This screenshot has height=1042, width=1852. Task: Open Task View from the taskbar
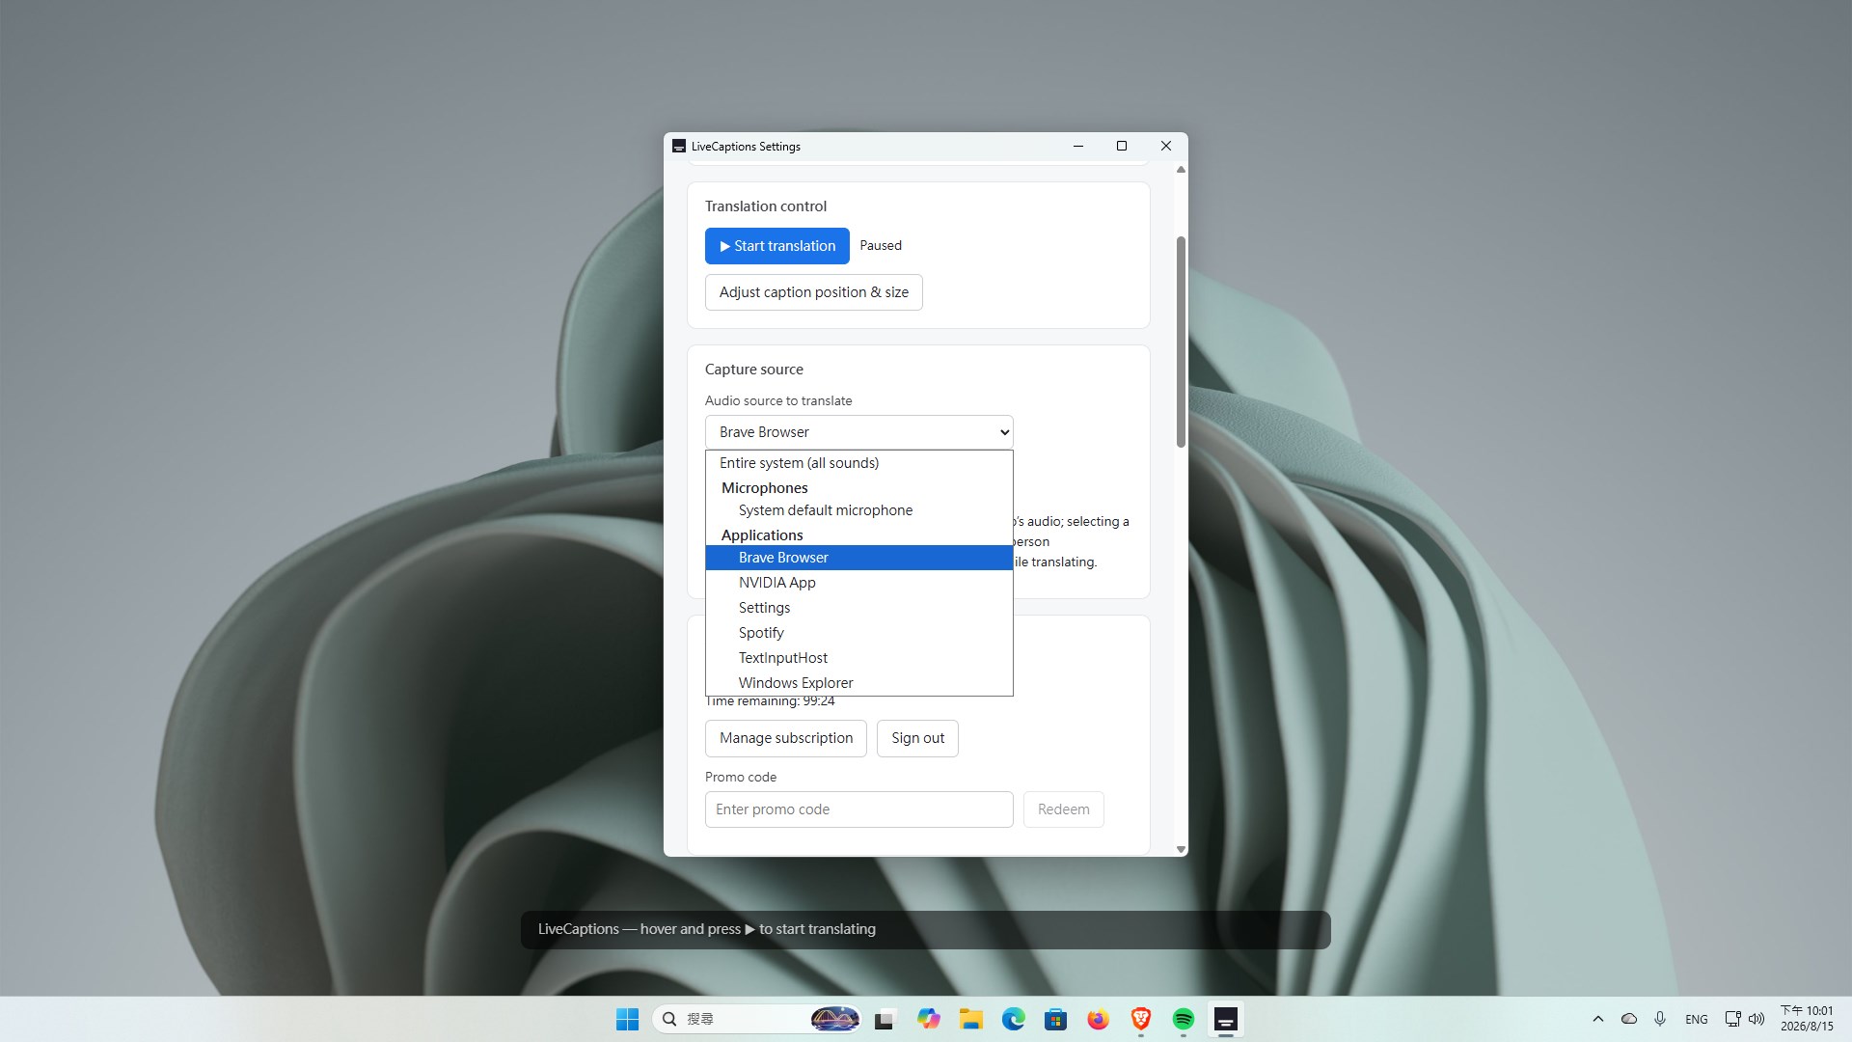point(885,1019)
